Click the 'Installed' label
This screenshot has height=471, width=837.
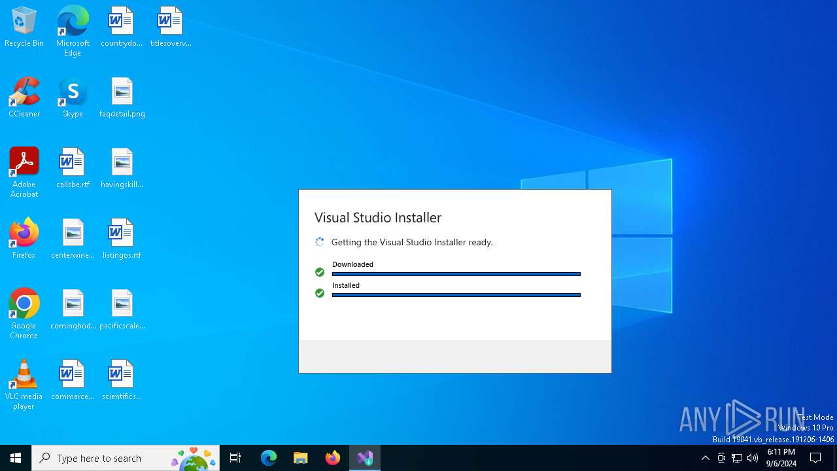coord(346,285)
